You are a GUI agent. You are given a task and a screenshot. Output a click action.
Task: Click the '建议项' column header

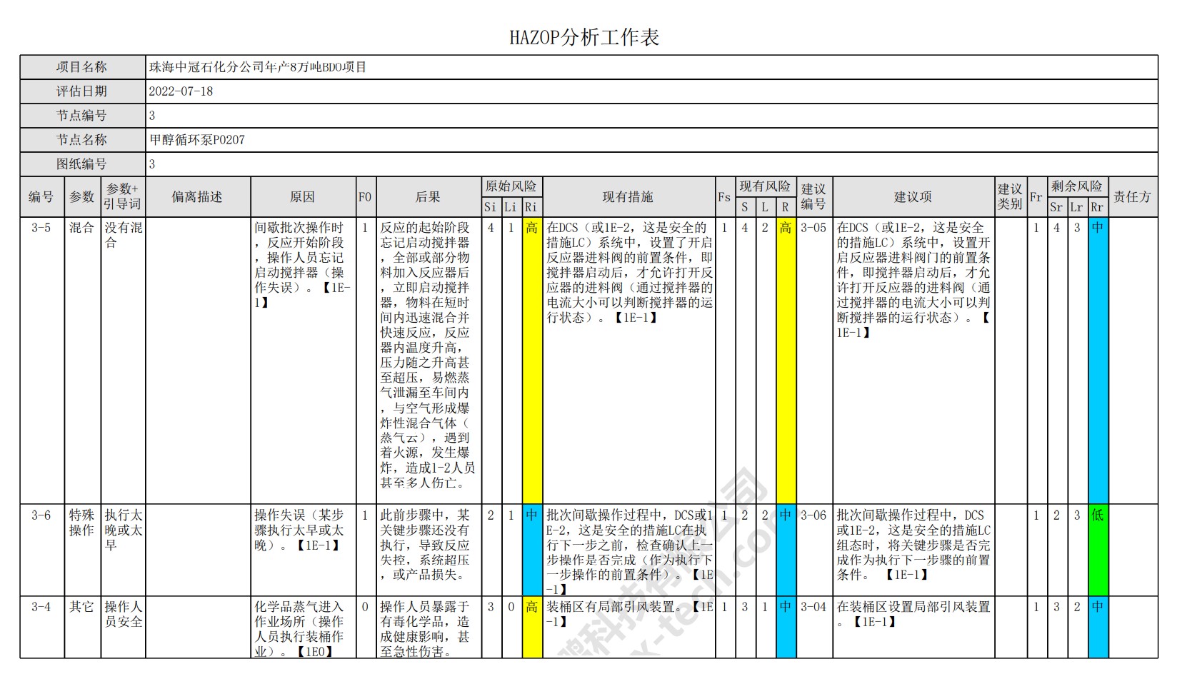(913, 197)
